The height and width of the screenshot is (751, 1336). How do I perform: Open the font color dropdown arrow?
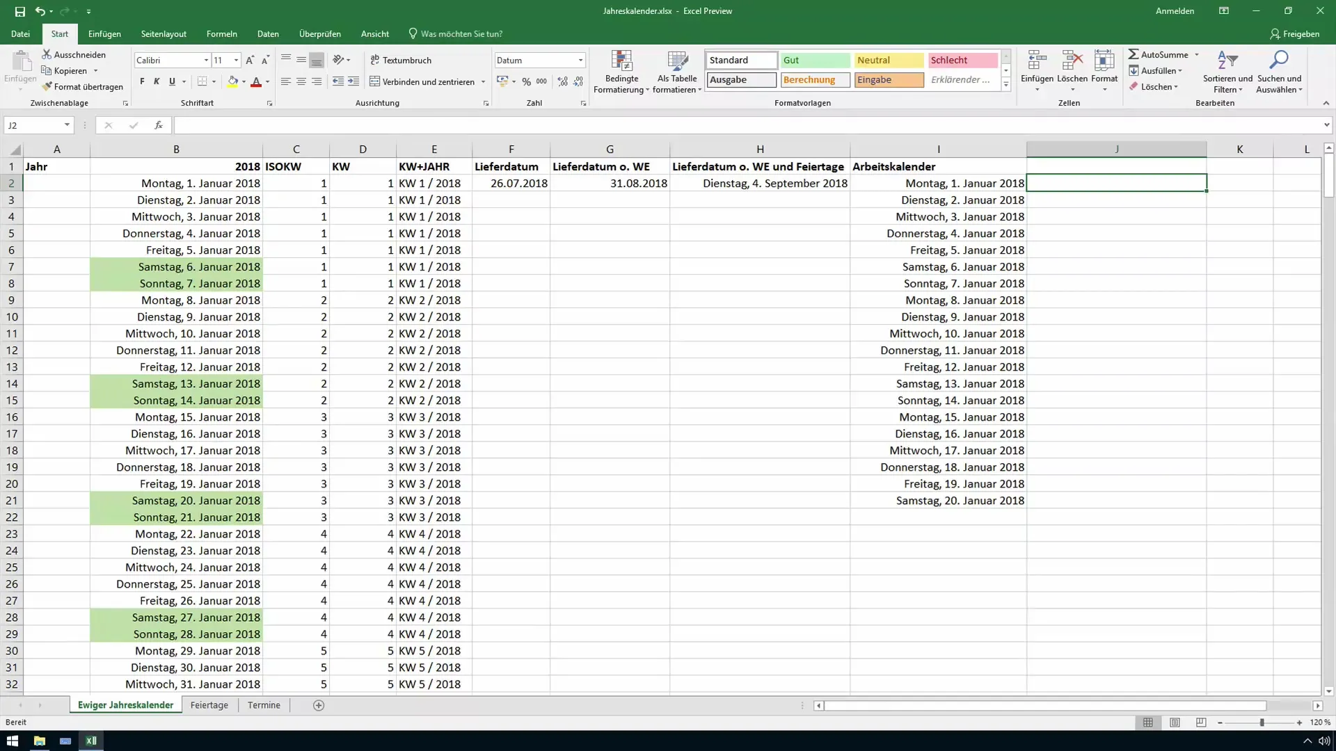click(x=267, y=82)
